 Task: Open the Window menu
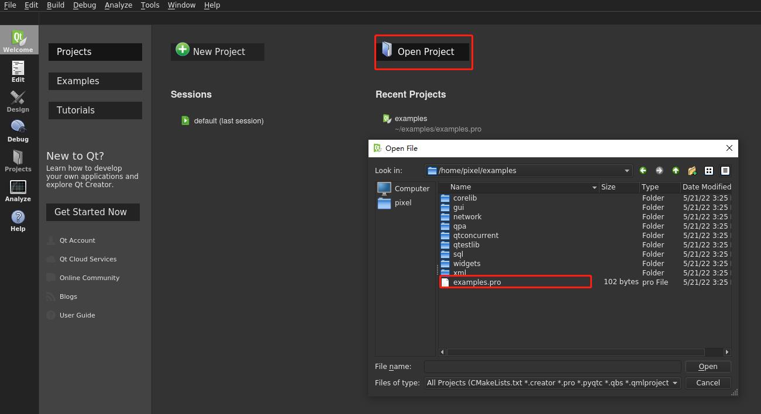181,5
